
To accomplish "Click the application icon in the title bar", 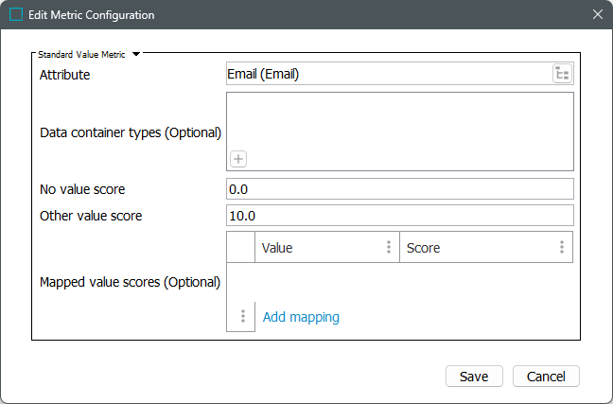I will pyautogui.click(x=16, y=15).
